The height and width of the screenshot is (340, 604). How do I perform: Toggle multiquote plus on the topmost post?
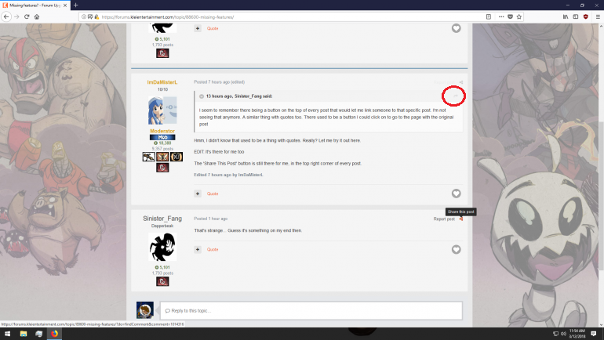198,28
